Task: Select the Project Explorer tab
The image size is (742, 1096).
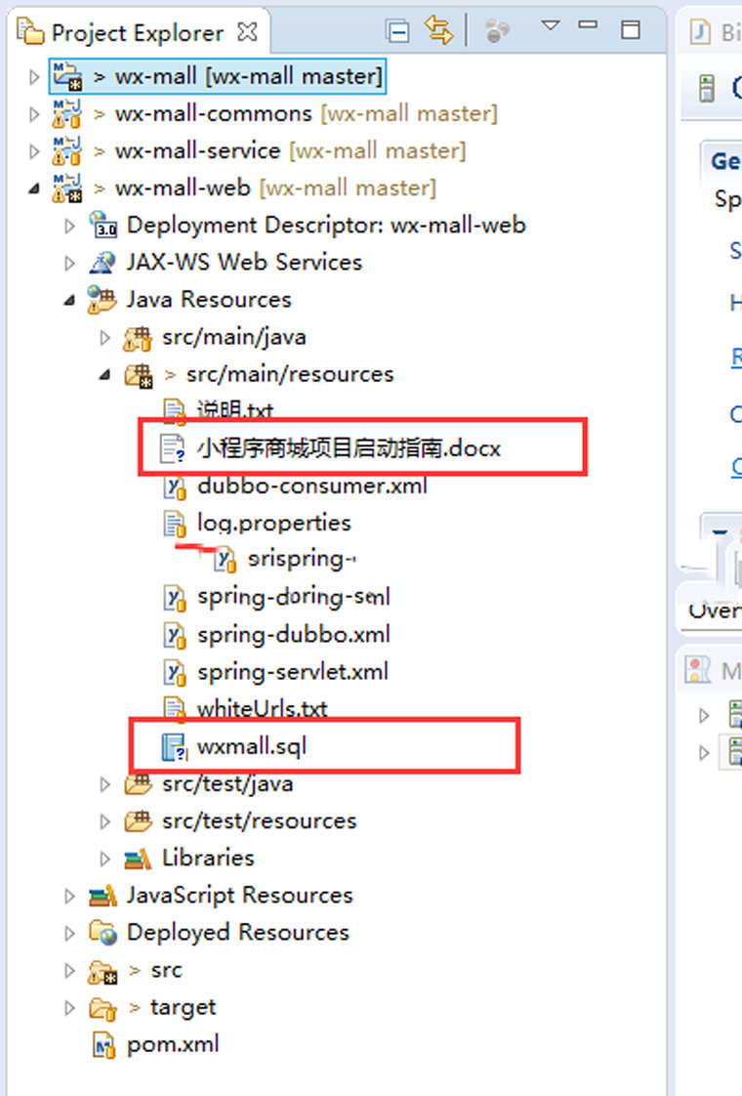Action: click(139, 32)
